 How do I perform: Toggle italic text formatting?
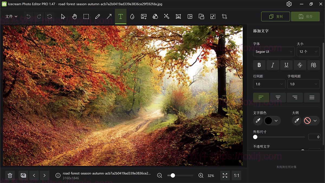click(x=273, y=65)
